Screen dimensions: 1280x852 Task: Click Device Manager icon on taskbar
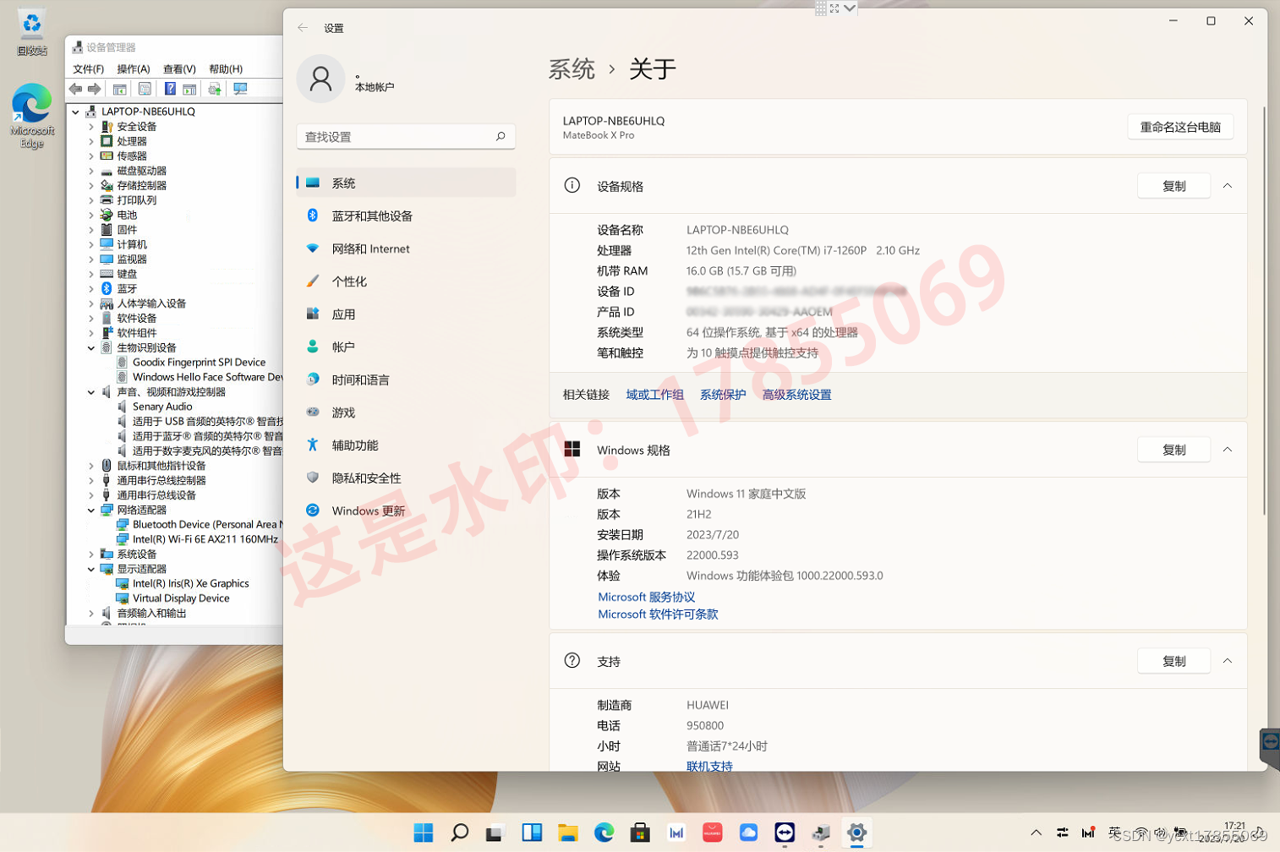(821, 833)
